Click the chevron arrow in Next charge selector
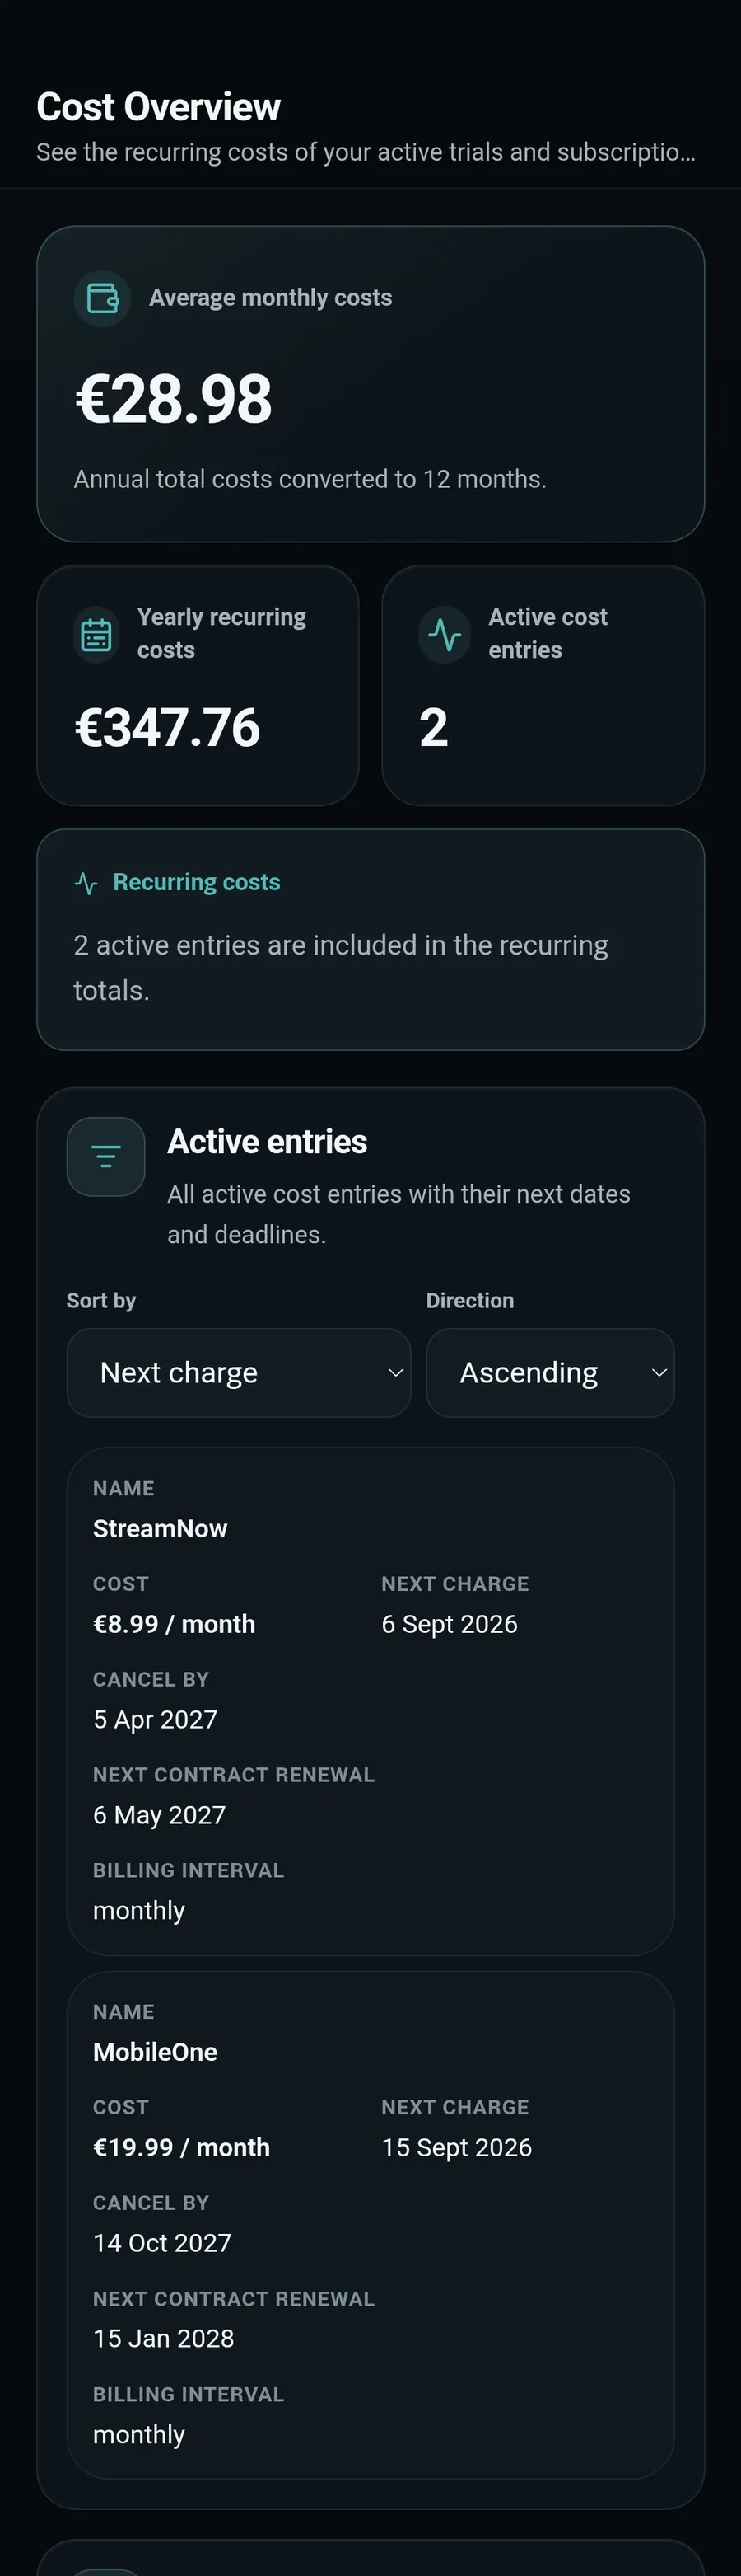 click(395, 1372)
